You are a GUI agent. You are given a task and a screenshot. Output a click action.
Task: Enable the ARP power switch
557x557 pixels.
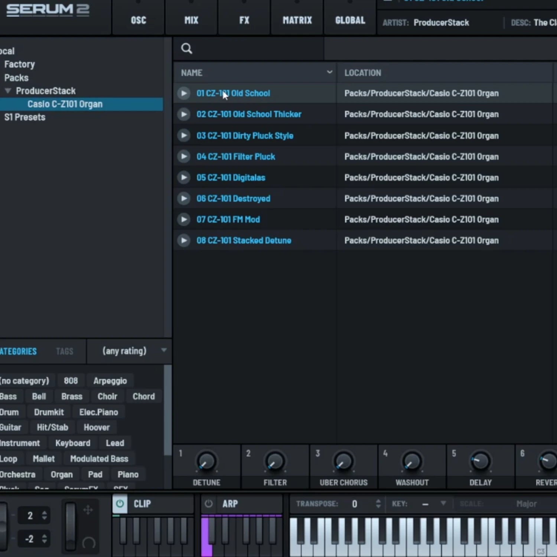point(209,504)
